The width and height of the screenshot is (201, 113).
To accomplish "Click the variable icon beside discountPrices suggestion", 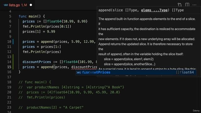I will [x=79, y=73].
